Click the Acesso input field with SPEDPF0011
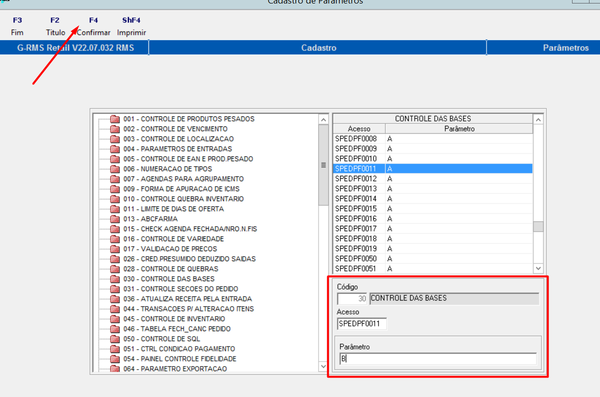 coord(362,324)
